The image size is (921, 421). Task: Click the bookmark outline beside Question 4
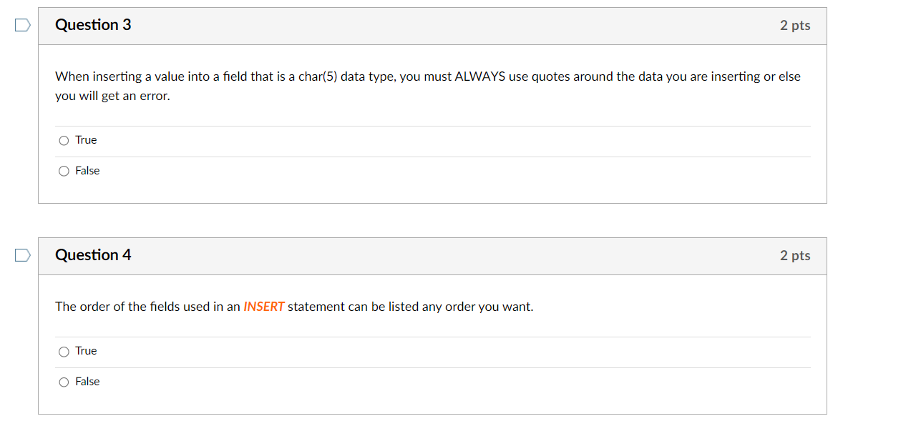21,254
